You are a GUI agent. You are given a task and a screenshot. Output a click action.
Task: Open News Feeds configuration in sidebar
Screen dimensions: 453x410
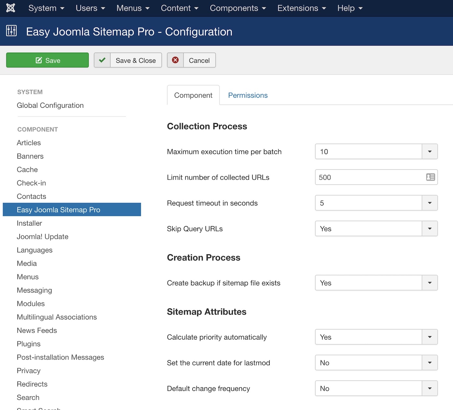click(x=37, y=330)
